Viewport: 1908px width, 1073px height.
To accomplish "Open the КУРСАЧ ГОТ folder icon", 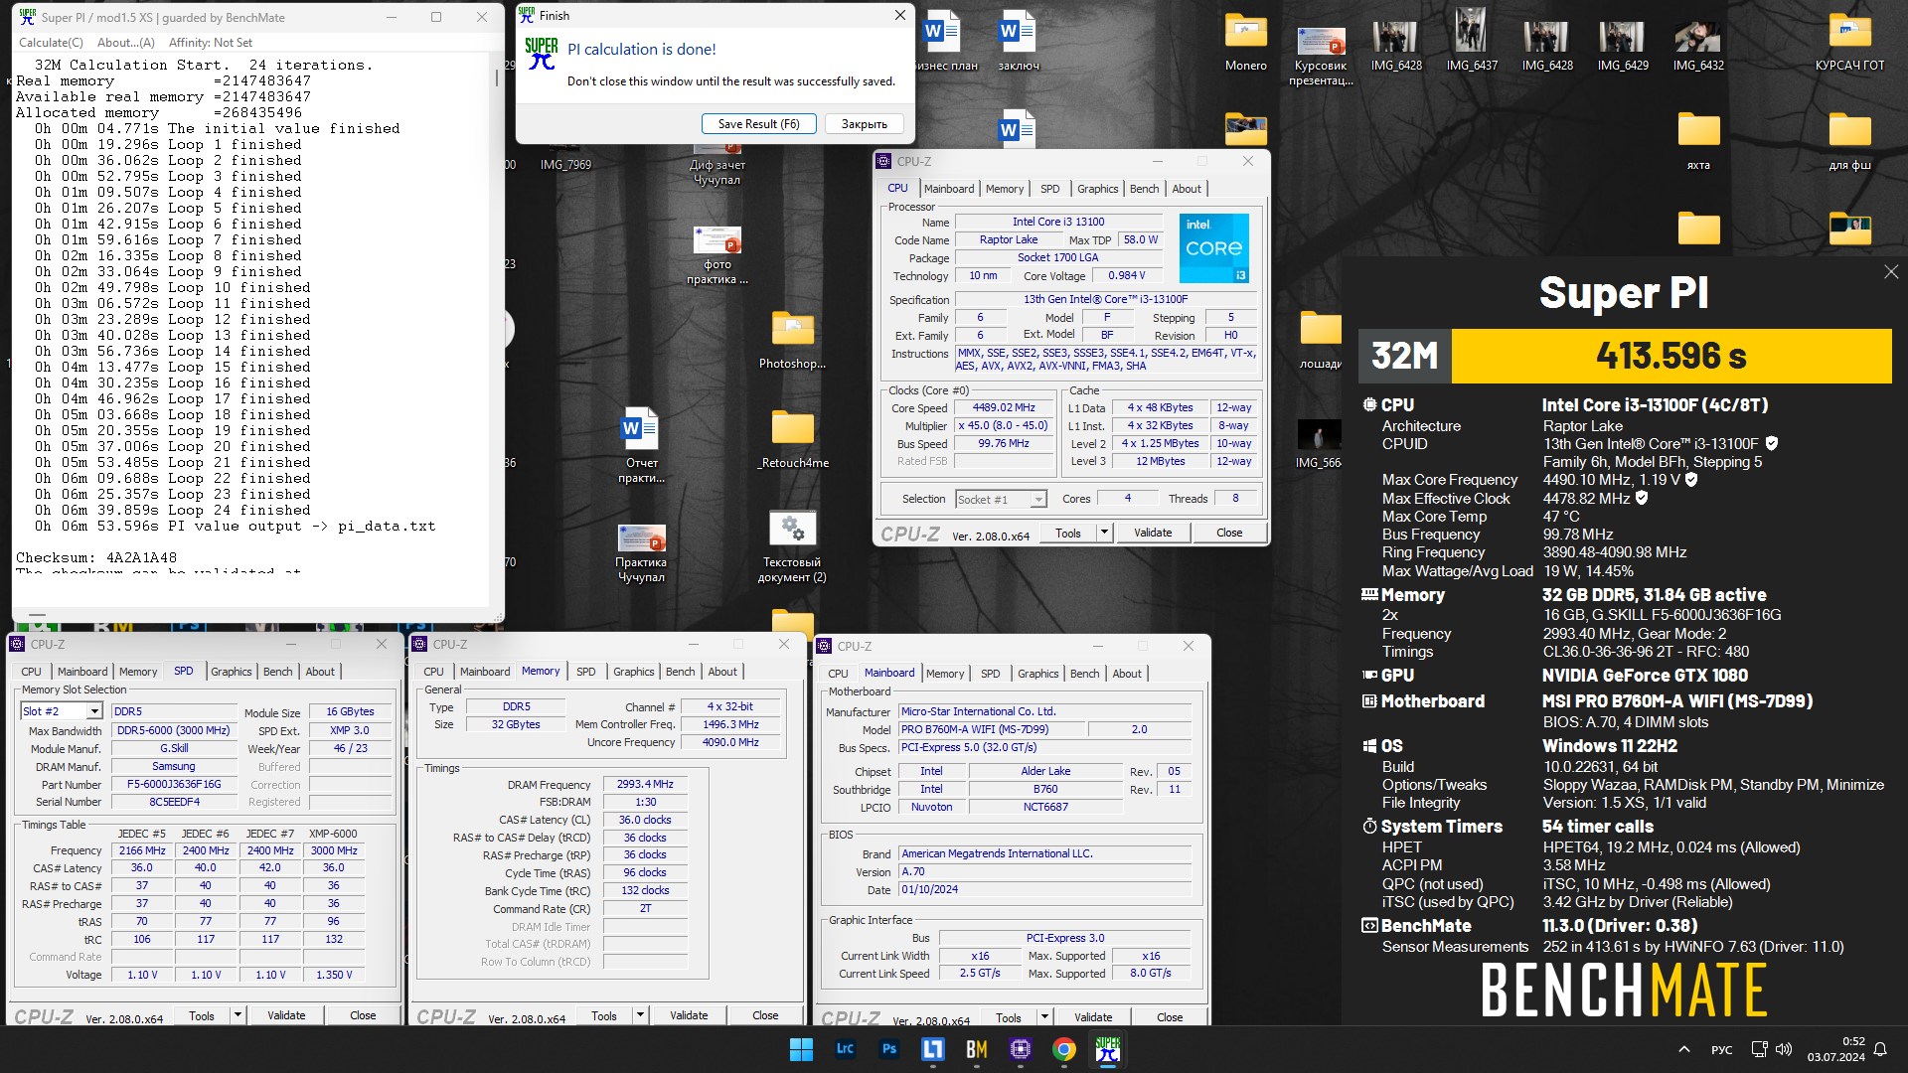I will click(1849, 42).
